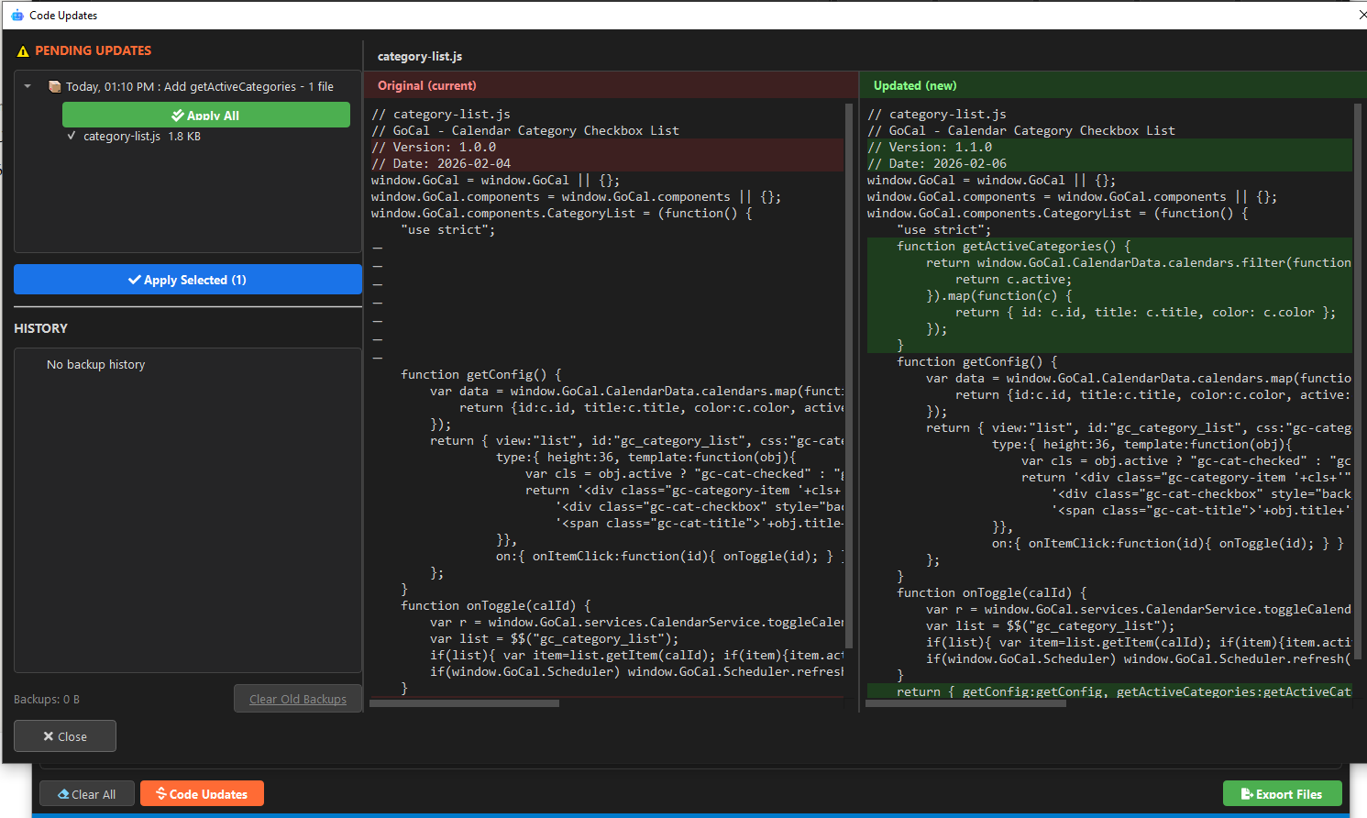1367x818 pixels.
Task: Click the export icon on Export Files
Action: [x=1247, y=794]
